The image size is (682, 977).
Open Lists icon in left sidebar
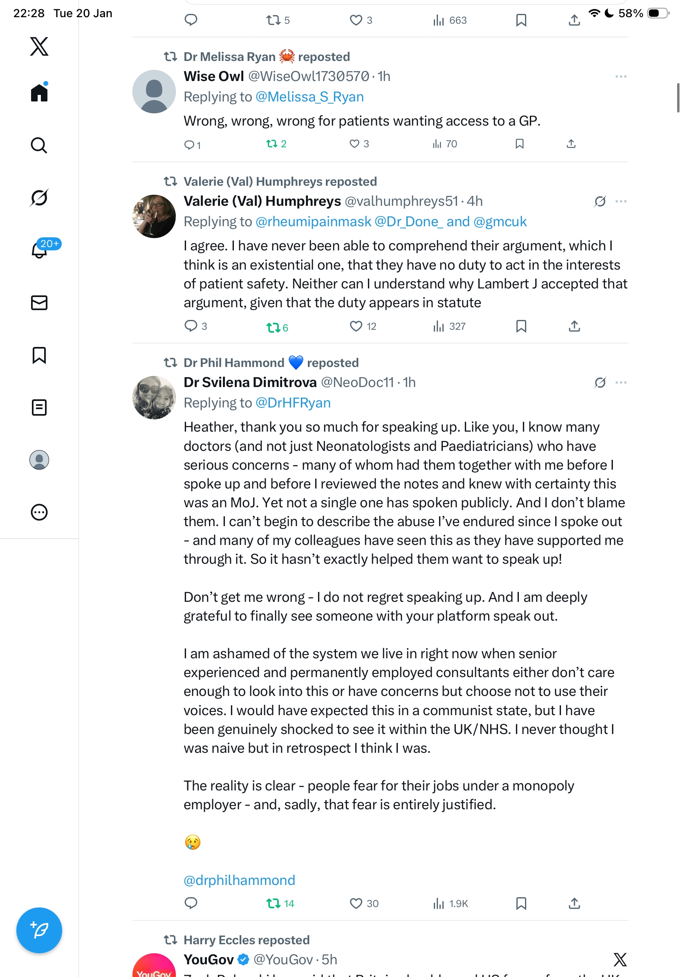click(39, 407)
